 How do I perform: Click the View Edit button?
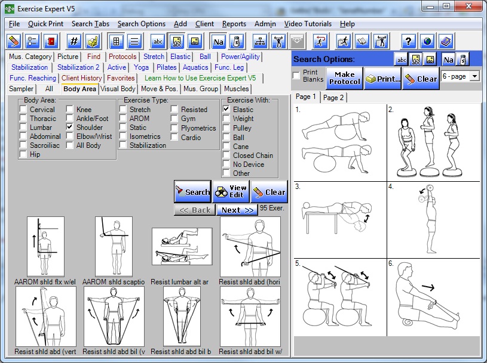click(231, 192)
